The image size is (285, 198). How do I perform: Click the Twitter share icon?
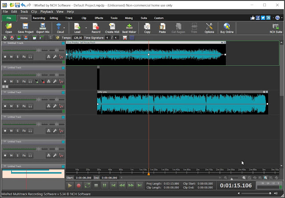coord(263,18)
